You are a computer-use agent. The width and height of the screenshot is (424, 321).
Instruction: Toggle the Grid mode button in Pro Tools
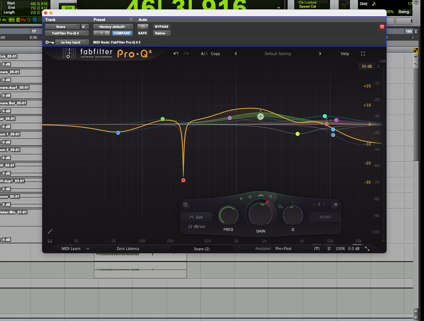pos(68,8)
